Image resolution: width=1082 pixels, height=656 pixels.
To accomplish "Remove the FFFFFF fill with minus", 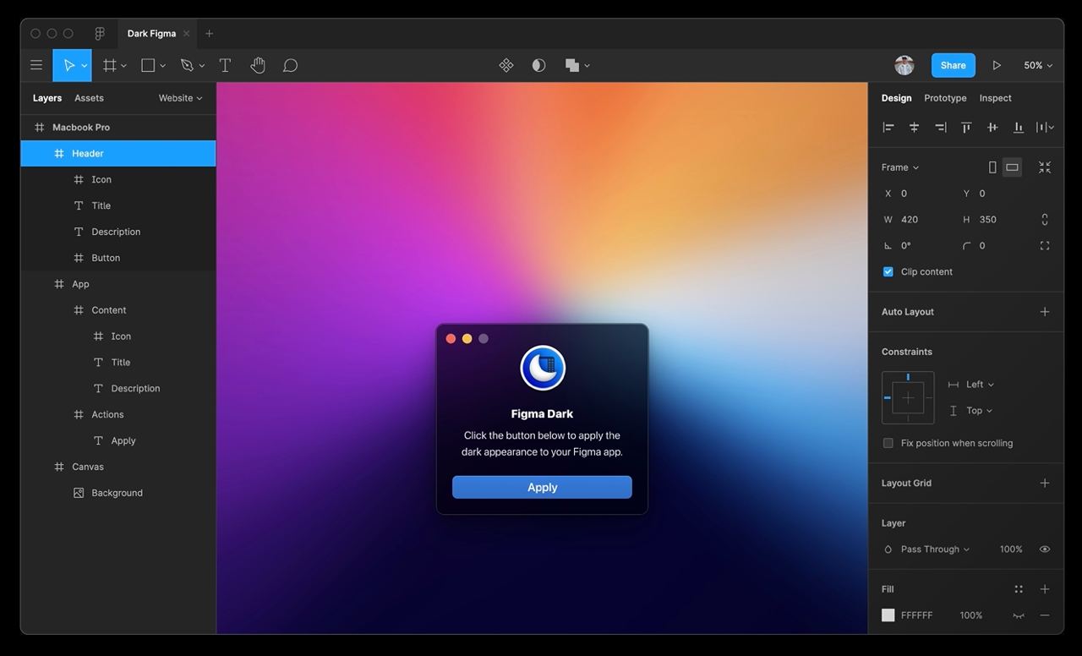I will (x=1045, y=615).
